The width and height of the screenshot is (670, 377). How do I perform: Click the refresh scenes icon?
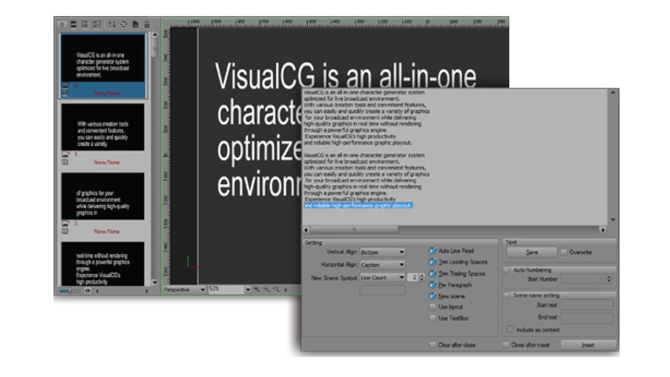[x=124, y=24]
